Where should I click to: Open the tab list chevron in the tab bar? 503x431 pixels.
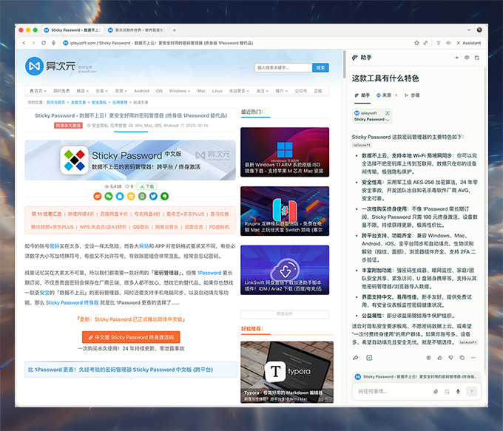click(x=469, y=30)
